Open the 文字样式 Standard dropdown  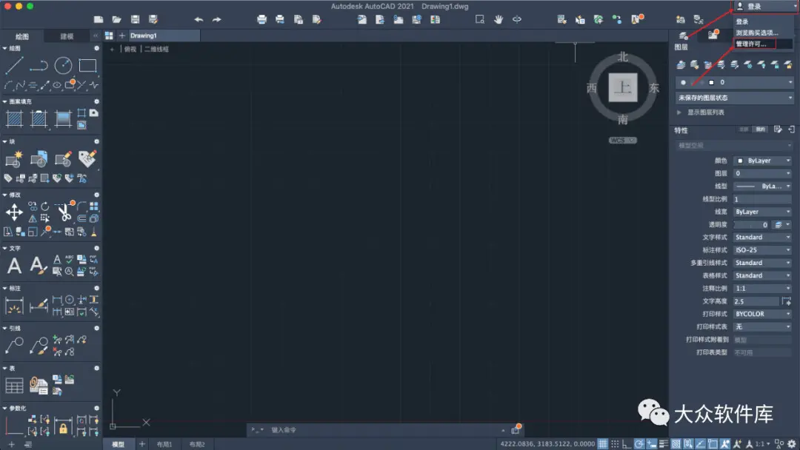[x=763, y=237]
